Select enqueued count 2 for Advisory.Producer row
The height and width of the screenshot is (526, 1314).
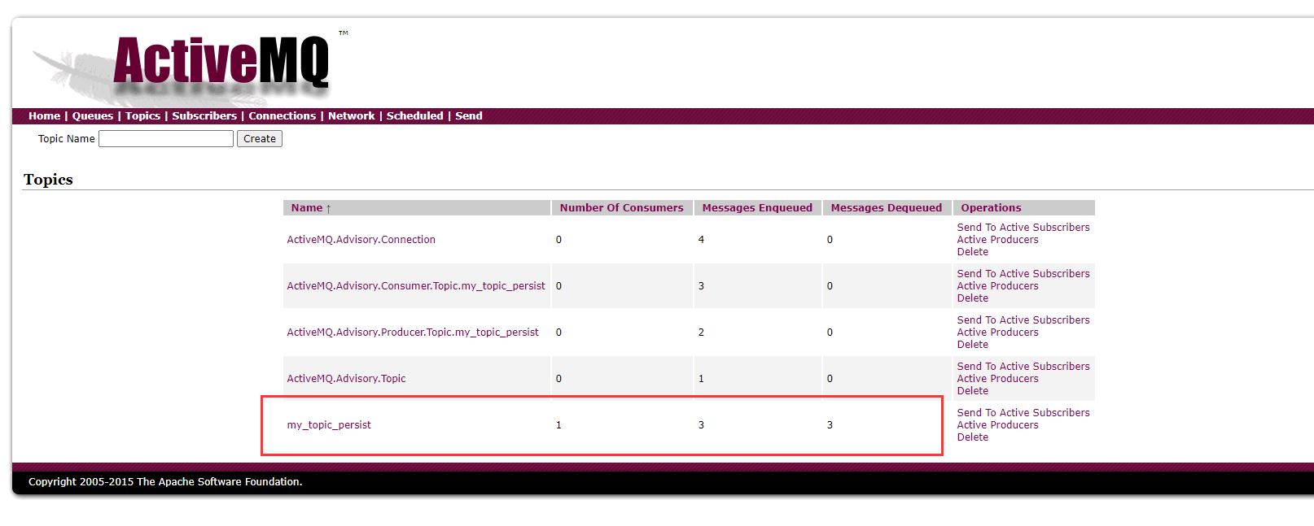[701, 333]
